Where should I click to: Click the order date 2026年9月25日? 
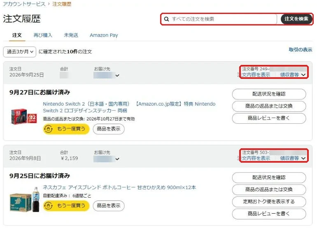coord(26,75)
